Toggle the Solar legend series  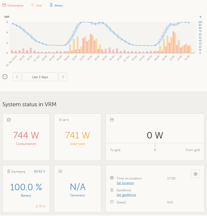(37, 5)
